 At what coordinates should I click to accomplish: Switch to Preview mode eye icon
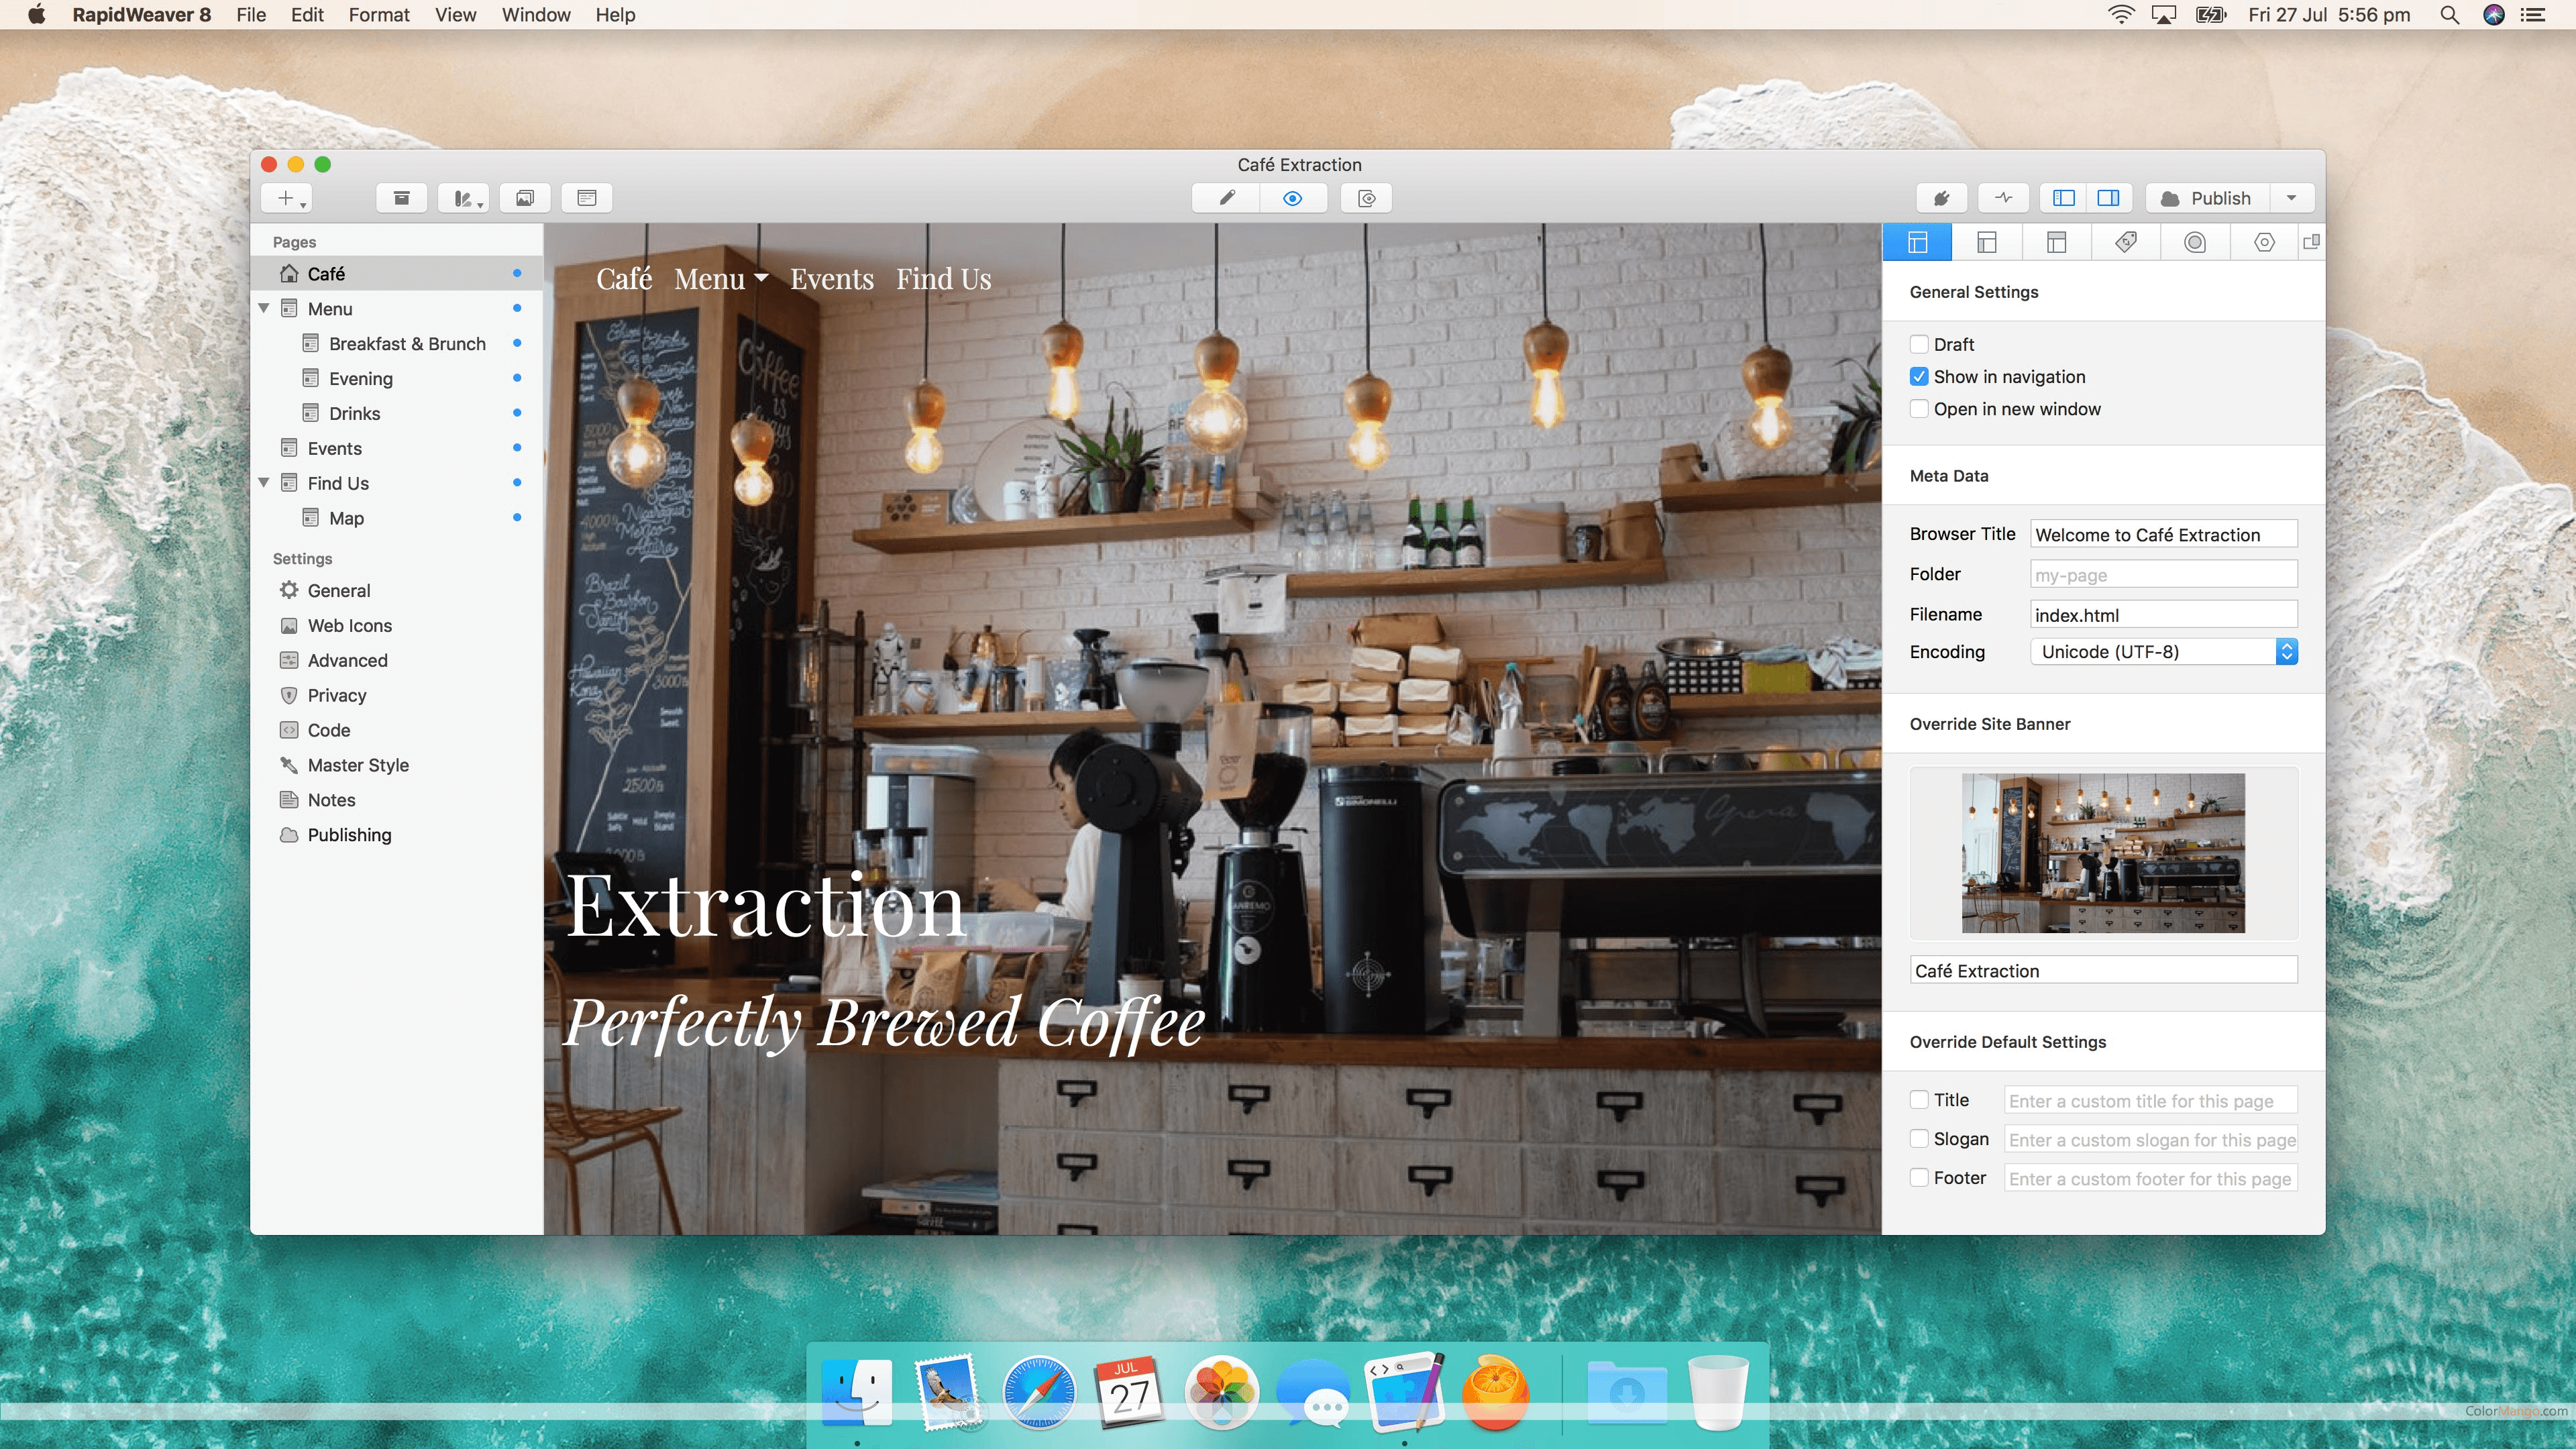1292,198
